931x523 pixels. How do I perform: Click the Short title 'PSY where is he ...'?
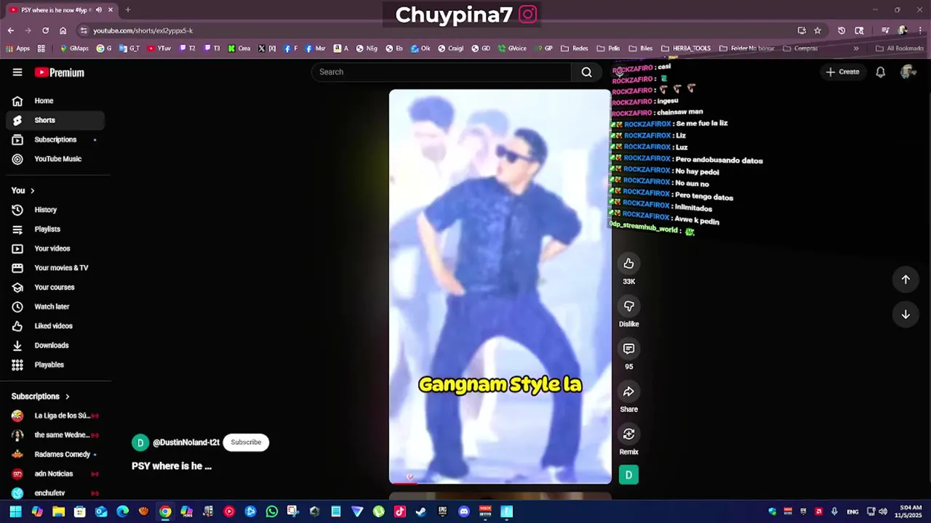click(172, 466)
